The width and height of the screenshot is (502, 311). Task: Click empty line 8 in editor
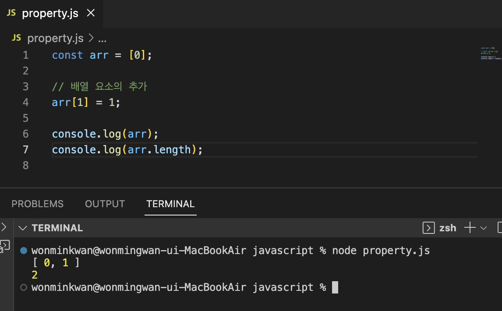click(x=265, y=165)
